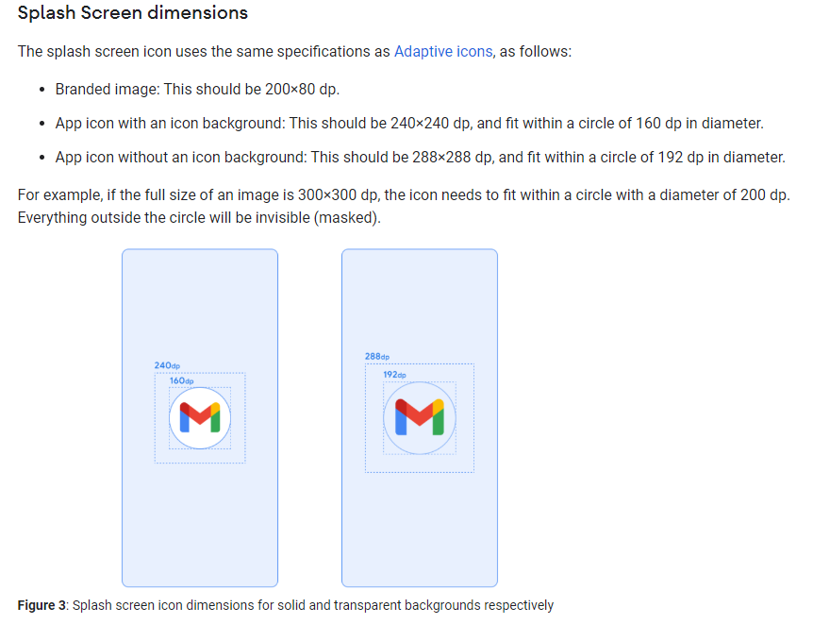Open the Adaptive icons link
The height and width of the screenshot is (624, 813).
pyautogui.click(x=442, y=51)
